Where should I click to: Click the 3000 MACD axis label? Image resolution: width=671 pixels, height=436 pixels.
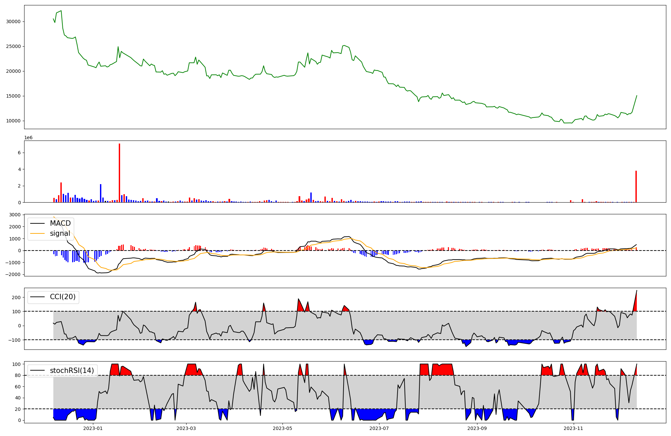(15, 215)
